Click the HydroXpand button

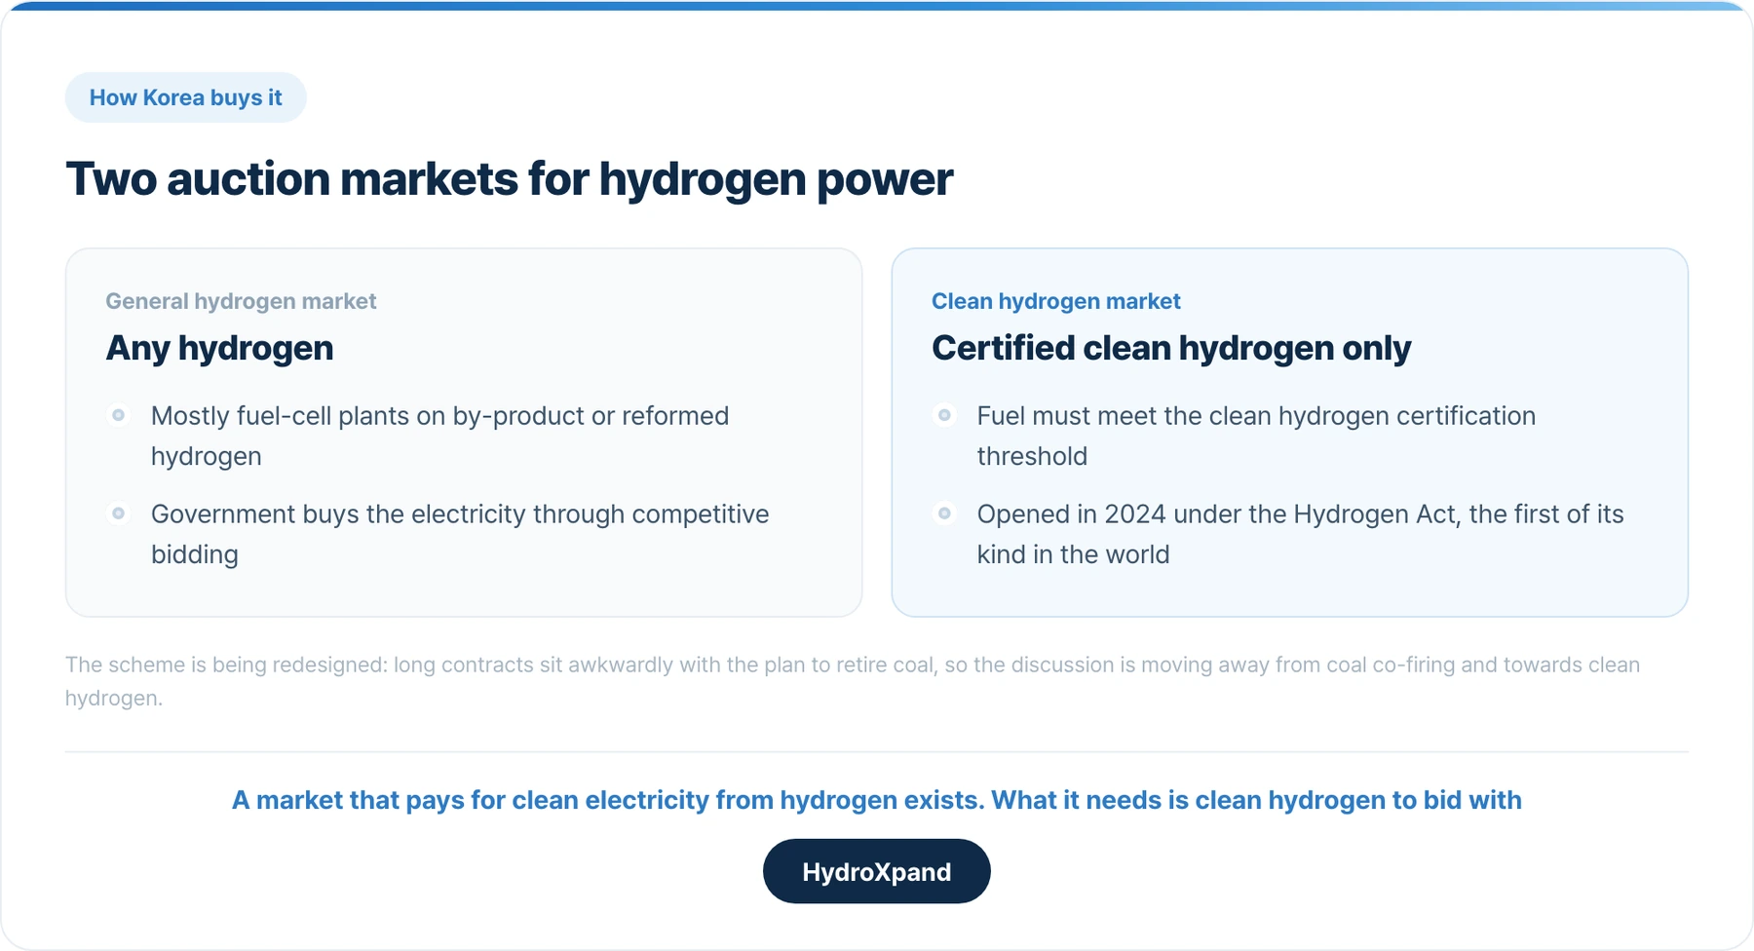click(x=876, y=871)
